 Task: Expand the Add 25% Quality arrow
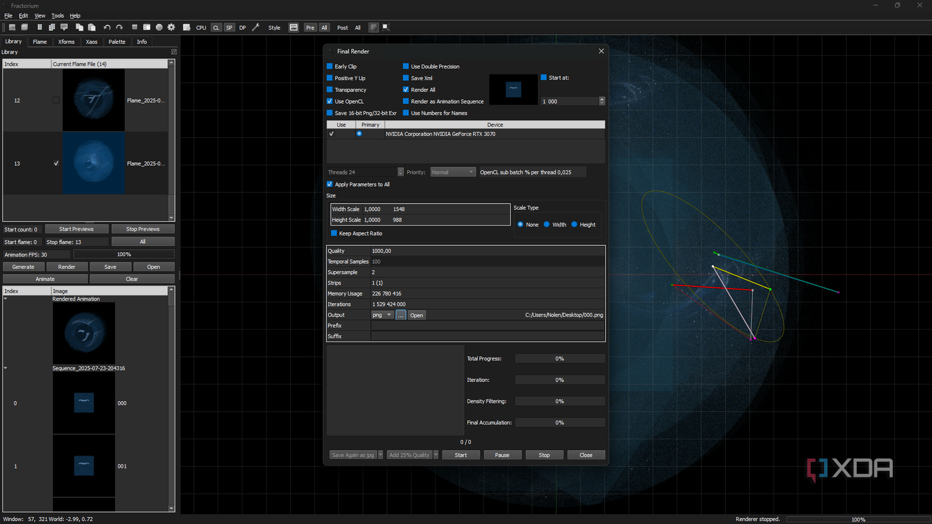click(436, 455)
